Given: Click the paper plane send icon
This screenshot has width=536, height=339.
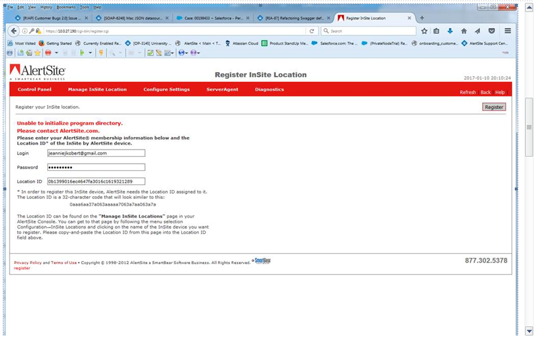Looking at the screenshot, I should 478,31.
